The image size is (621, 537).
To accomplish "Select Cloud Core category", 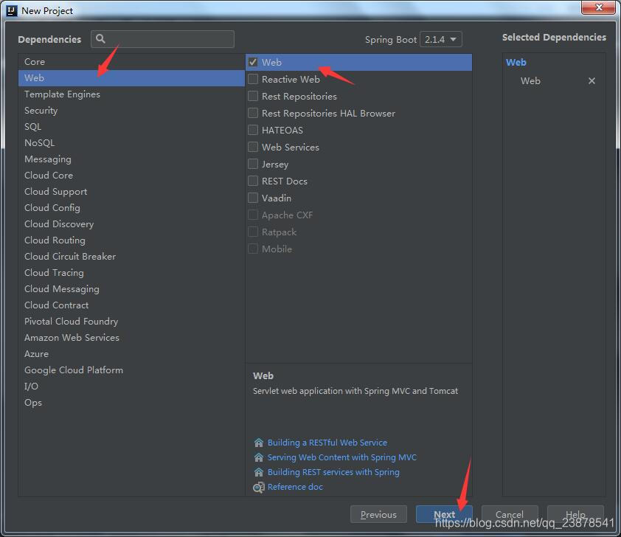I will click(131, 176).
